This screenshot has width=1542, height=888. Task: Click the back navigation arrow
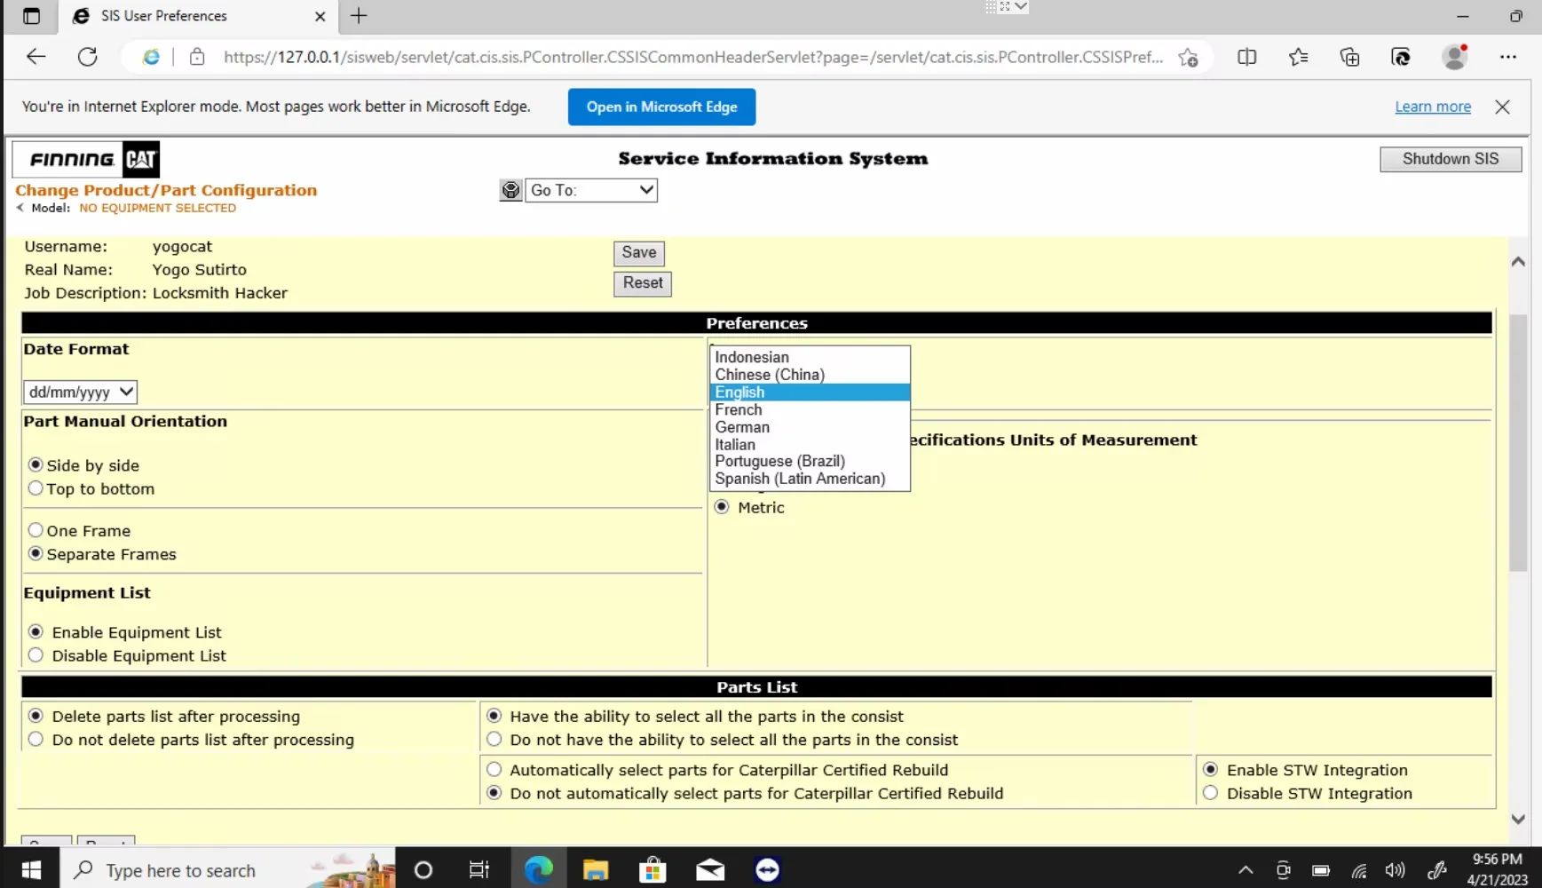(x=36, y=57)
